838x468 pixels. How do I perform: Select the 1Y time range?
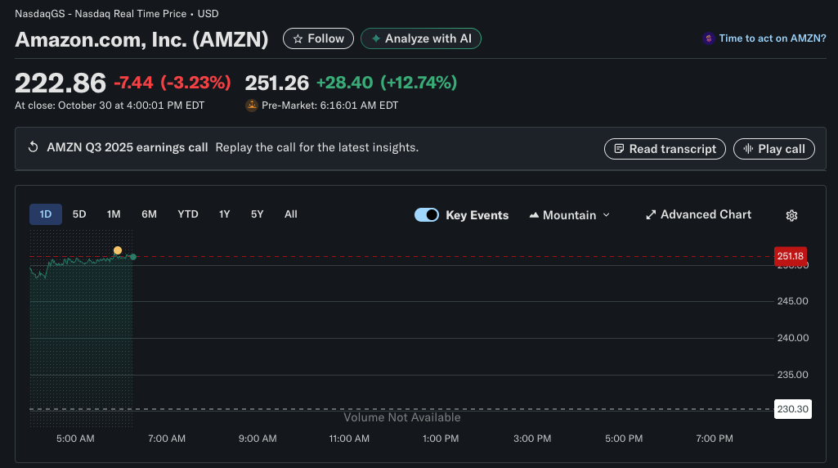coord(225,214)
